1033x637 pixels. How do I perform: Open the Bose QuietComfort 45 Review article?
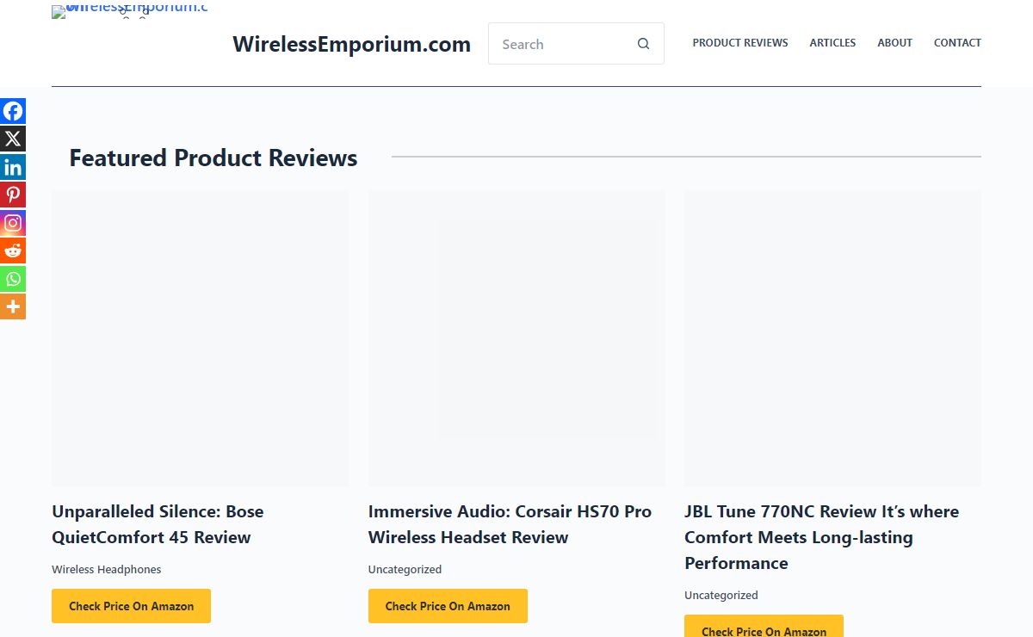pyautogui.click(x=158, y=524)
